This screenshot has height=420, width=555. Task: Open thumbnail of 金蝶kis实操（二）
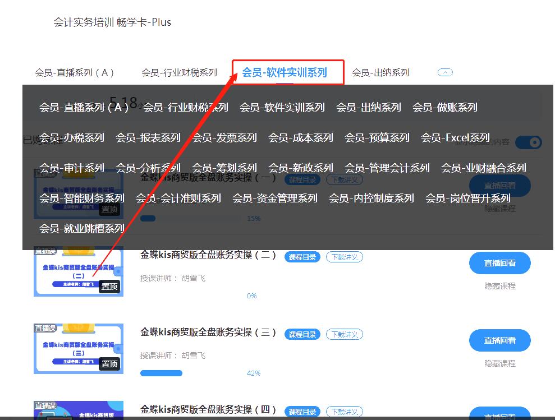coord(79,271)
